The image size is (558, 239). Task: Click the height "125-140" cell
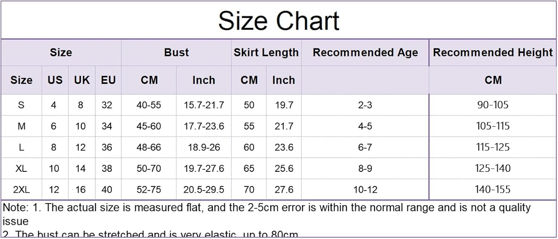(x=493, y=168)
